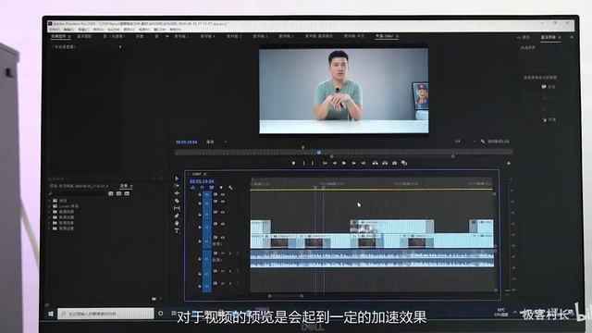Open Comparison View in Program monitor

pos(404,163)
